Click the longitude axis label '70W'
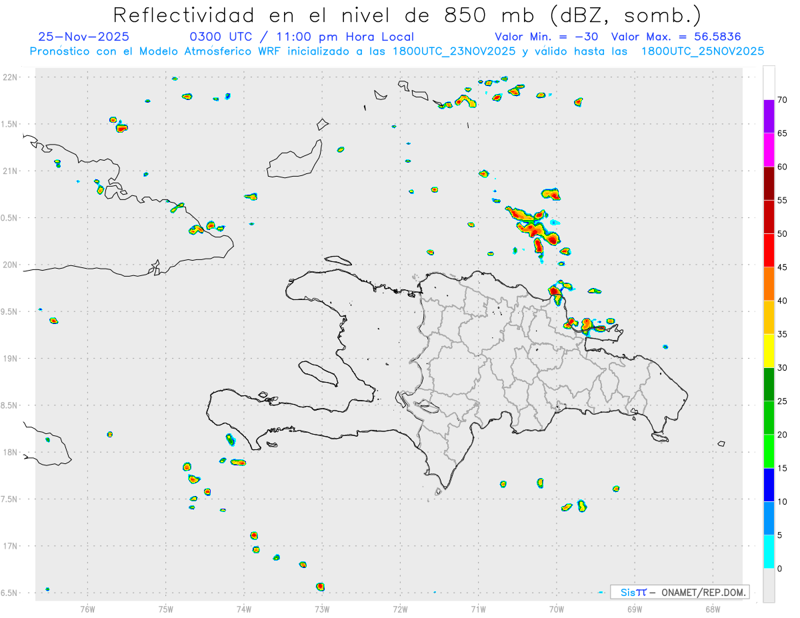Screen dimensions: 800x618 (557, 609)
